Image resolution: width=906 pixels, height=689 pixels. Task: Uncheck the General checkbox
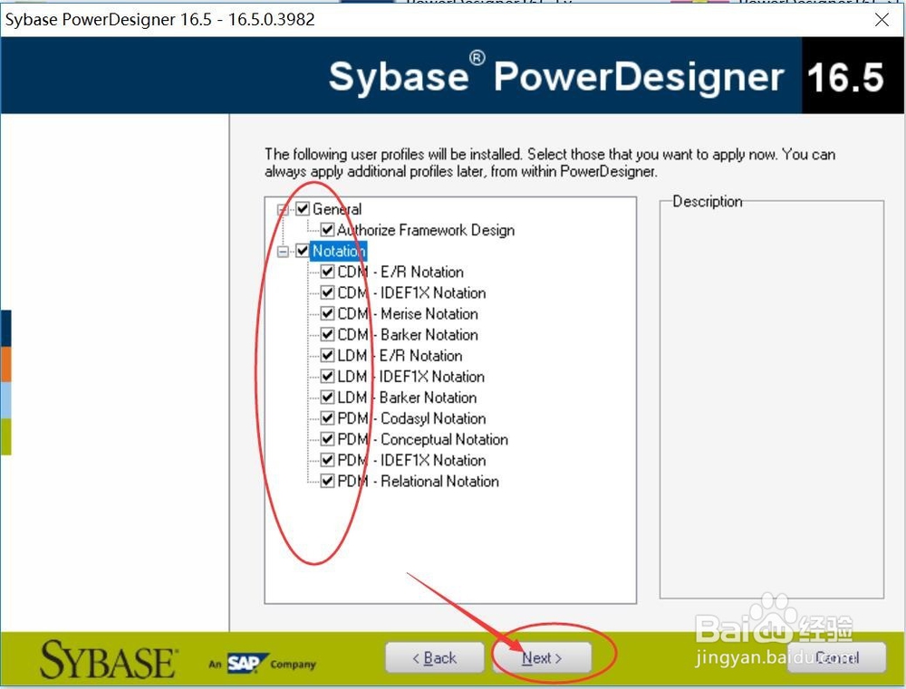coord(303,208)
